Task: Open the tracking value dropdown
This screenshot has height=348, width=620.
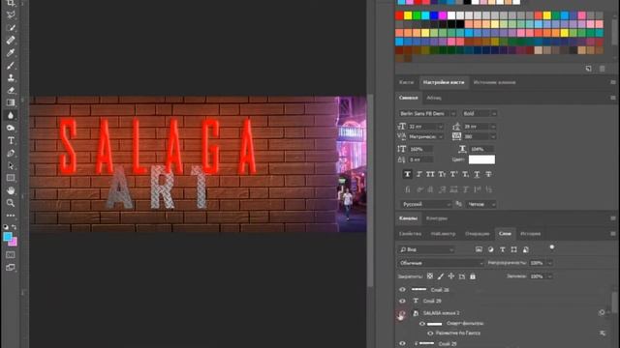Action: [x=493, y=136]
